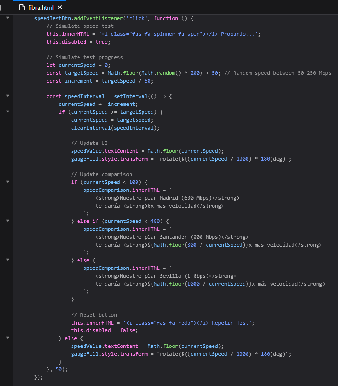Fold the else if currentSpeed < 400 block
Viewport: 338px width, 386px height.
8,221
